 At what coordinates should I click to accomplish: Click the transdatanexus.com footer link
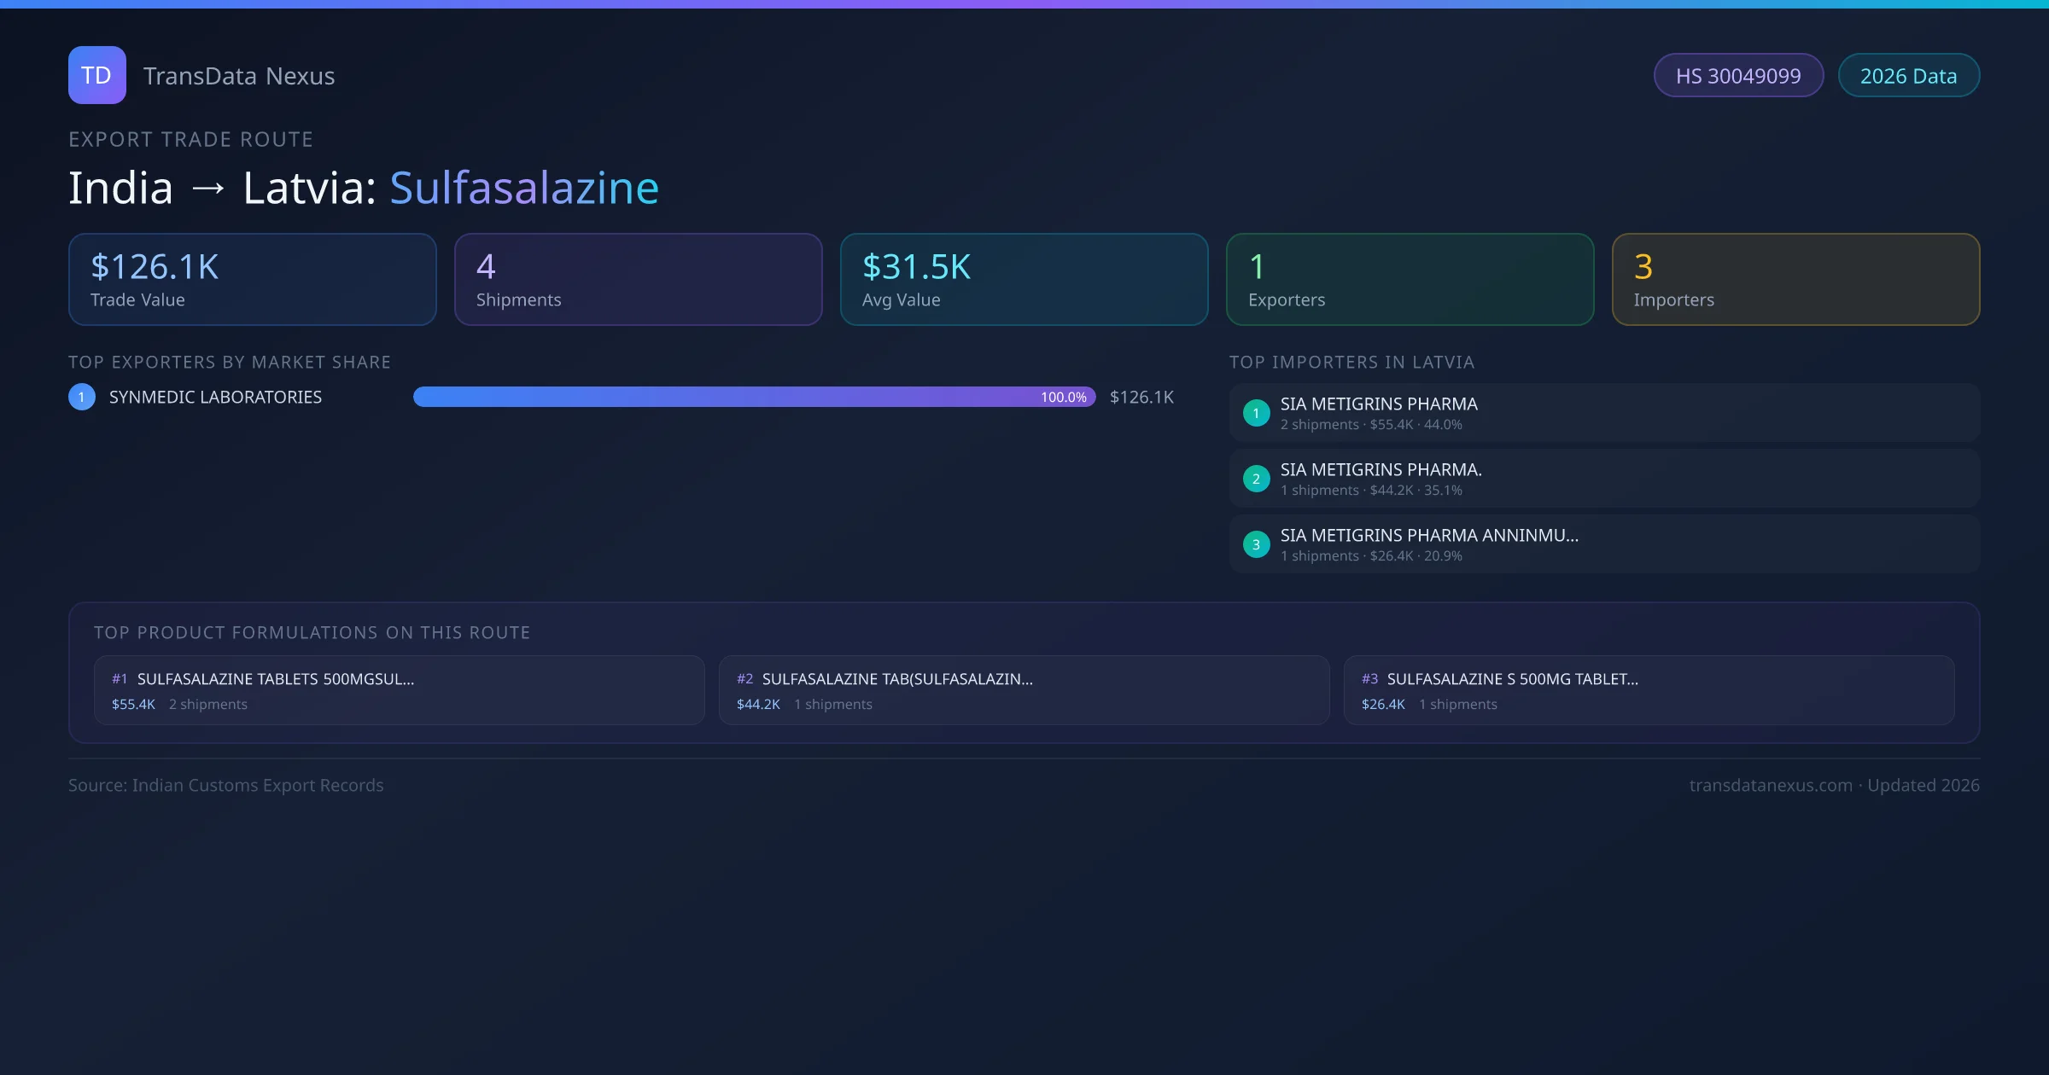(x=1770, y=785)
